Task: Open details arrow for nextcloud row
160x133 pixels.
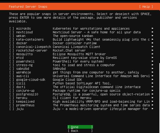Action: pos(152,32)
